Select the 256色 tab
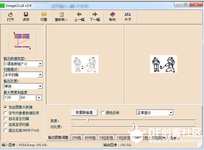Image resolution: width=204 pixels, height=150 pixels. [76, 137]
